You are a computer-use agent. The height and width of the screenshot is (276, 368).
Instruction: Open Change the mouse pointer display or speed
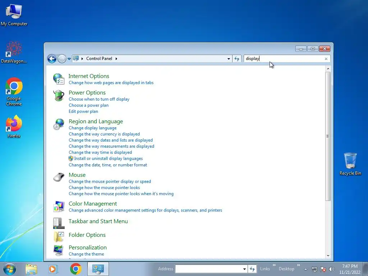tap(110, 181)
